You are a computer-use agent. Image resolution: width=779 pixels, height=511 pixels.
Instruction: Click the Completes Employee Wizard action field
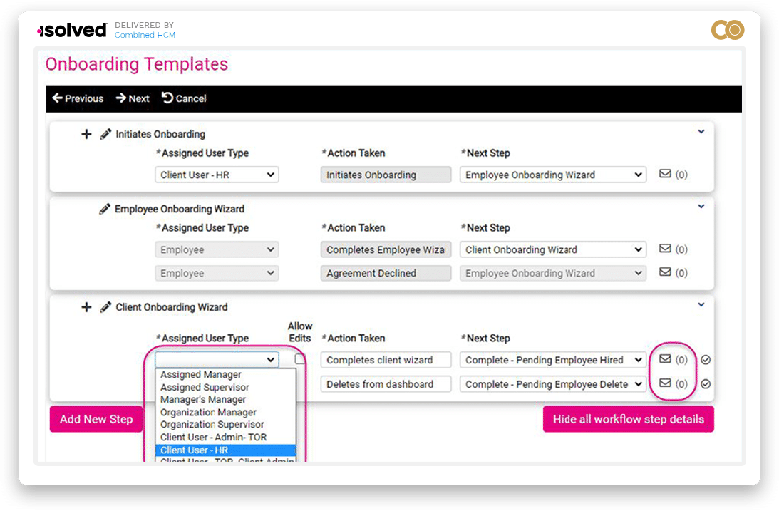point(386,249)
